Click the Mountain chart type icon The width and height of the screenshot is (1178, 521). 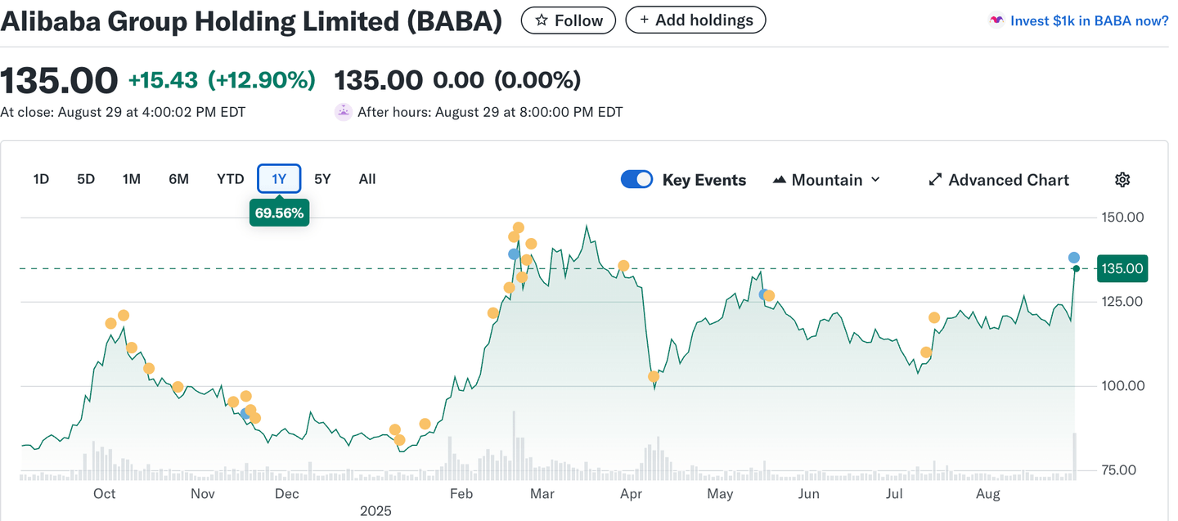779,180
